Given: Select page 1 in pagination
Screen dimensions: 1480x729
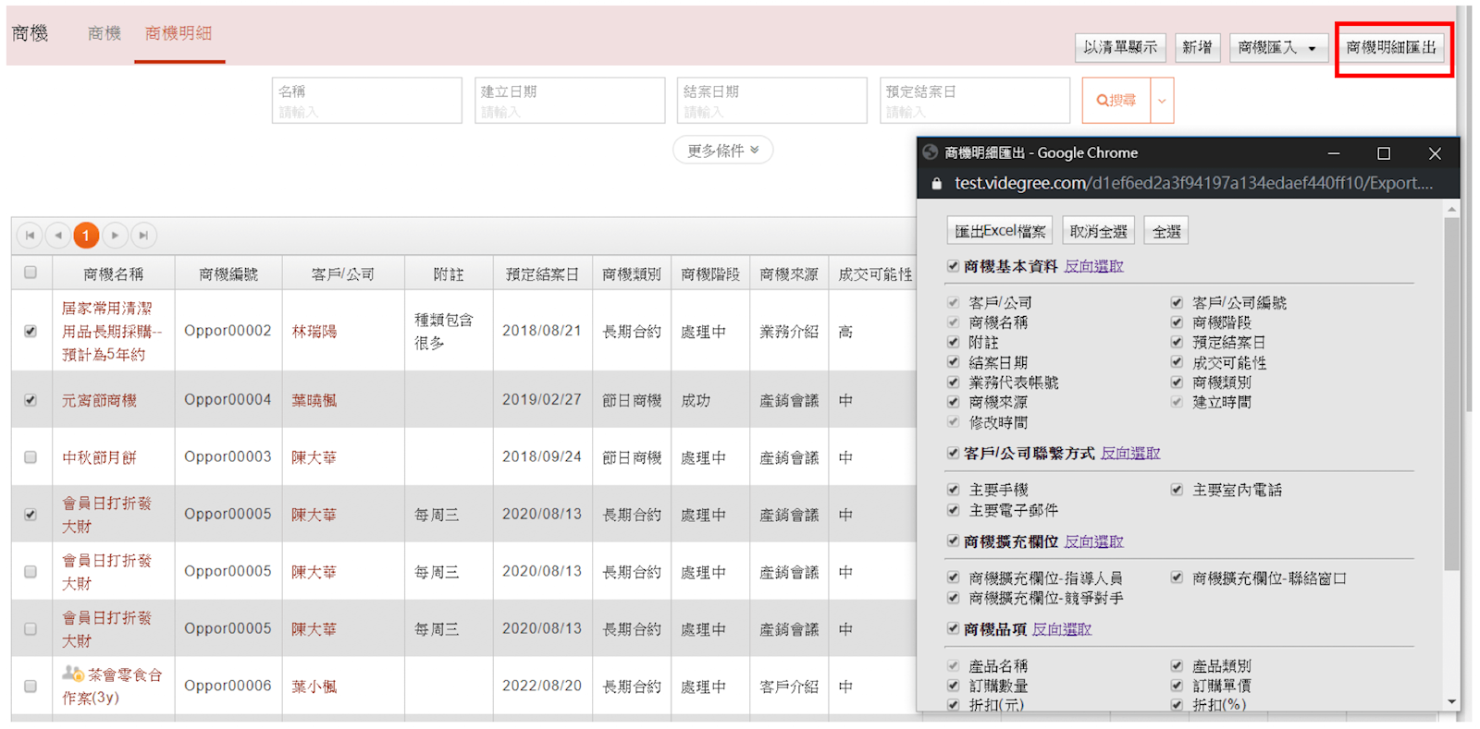Looking at the screenshot, I should point(86,236).
